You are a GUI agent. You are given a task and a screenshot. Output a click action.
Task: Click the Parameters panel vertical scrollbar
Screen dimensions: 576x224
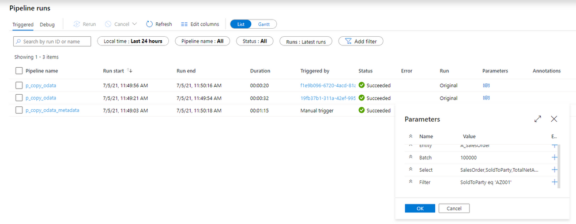559,167
